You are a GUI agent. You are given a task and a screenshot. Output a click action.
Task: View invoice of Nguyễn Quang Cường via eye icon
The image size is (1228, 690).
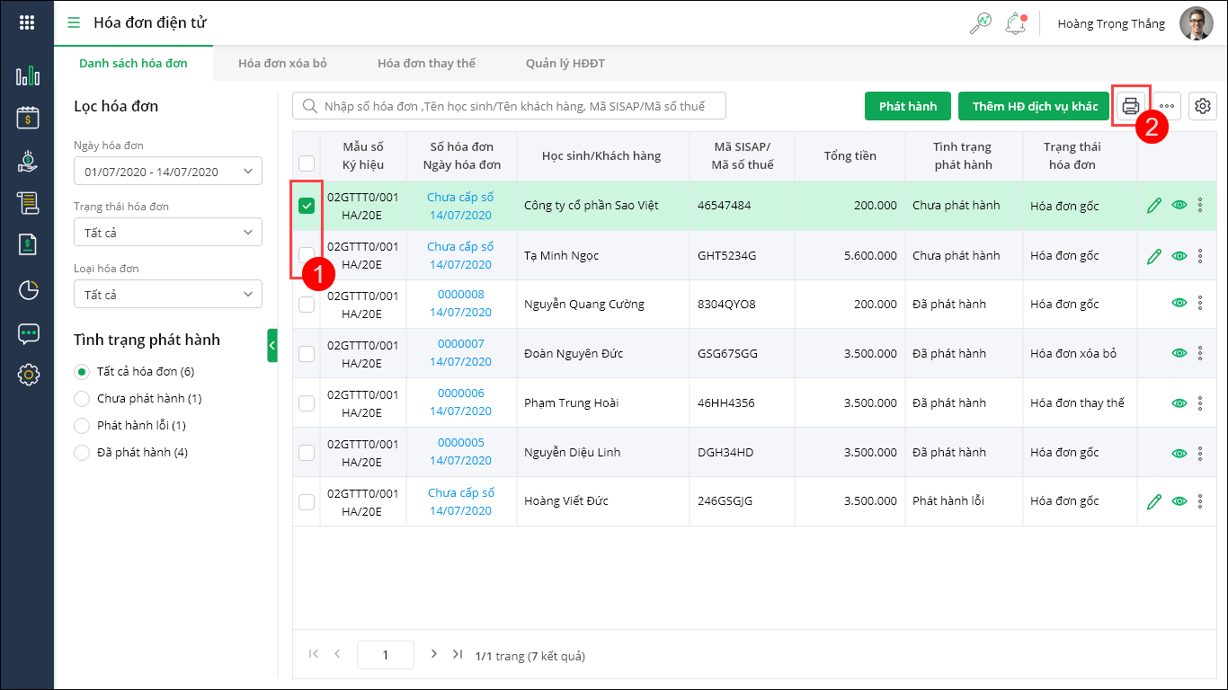(1179, 304)
